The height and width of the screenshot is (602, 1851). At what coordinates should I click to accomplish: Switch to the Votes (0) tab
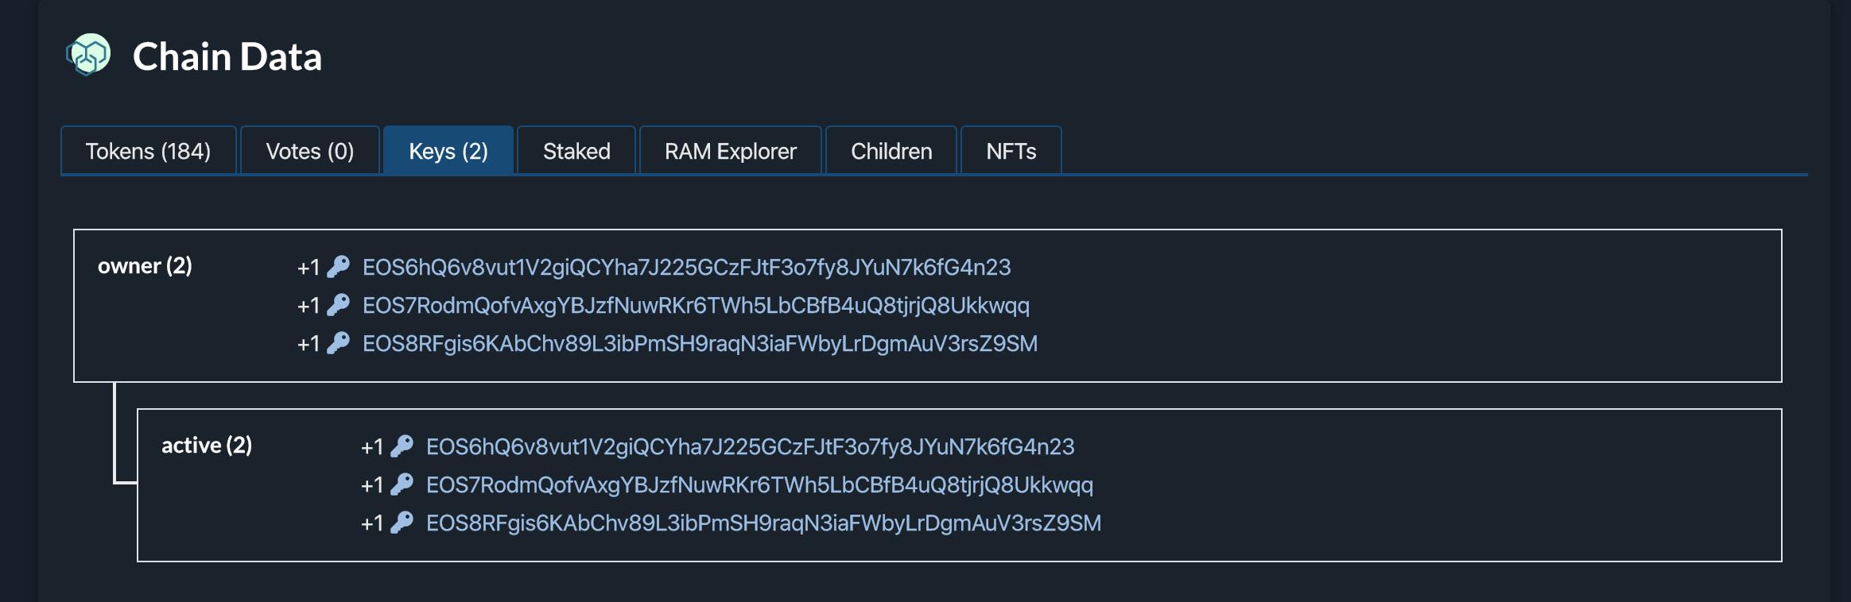tap(309, 151)
